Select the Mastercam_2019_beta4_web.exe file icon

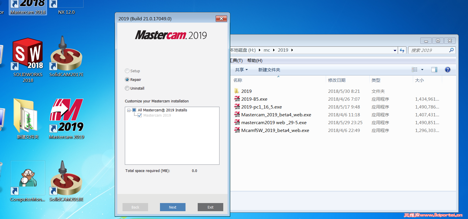pyautogui.click(x=237, y=115)
